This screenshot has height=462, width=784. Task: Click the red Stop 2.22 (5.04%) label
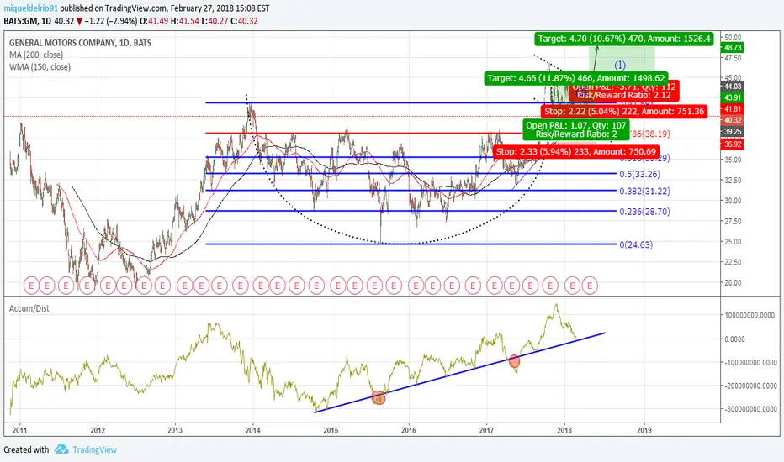click(624, 112)
